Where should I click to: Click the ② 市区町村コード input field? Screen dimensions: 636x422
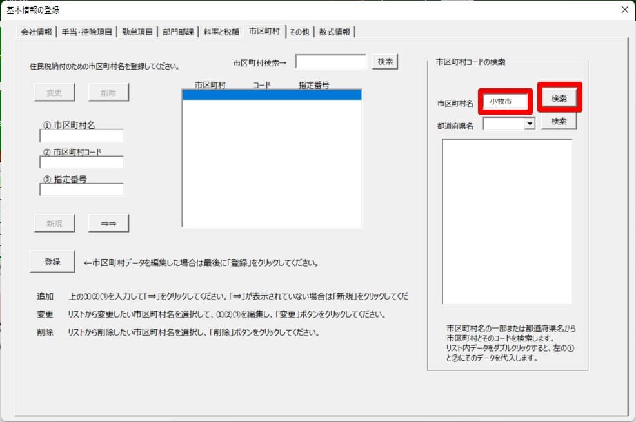point(81,162)
